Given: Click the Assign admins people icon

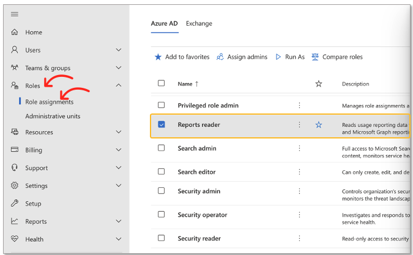Looking at the screenshot, I should 220,57.
